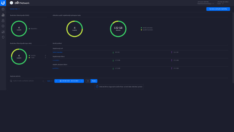Screen dimensions: 234x132
Task: Click the green download arrow for top AP
Action: [113, 52]
